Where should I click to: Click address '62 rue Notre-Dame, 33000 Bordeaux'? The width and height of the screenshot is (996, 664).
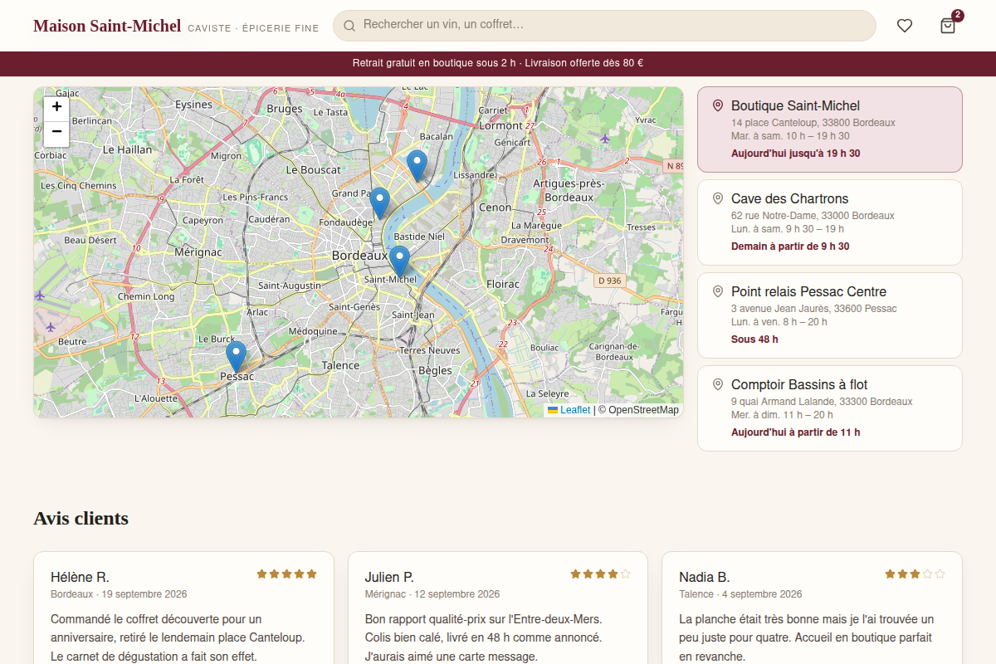813,216
